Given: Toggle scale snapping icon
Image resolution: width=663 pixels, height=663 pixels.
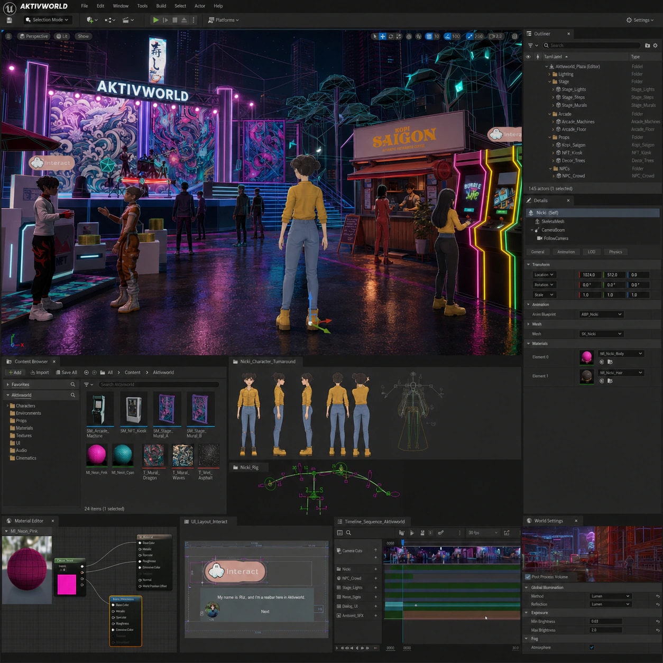Looking at the screenshot, I should (x=469, y=36).
